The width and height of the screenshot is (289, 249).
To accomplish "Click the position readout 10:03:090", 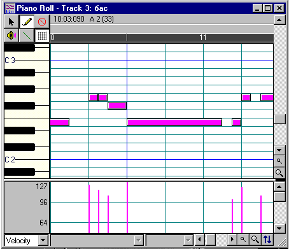I will click(69, 19).
